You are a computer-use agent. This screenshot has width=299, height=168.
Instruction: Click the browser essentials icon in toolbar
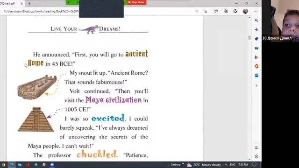click(235, 11)
